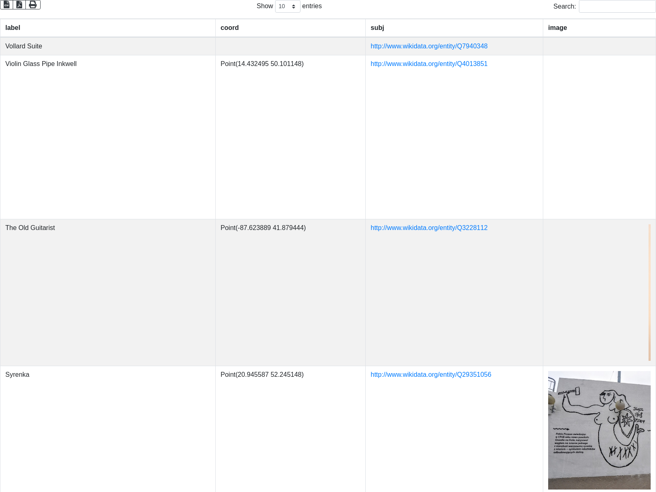
Task: Sort by the subj column header
Action: 377,28
